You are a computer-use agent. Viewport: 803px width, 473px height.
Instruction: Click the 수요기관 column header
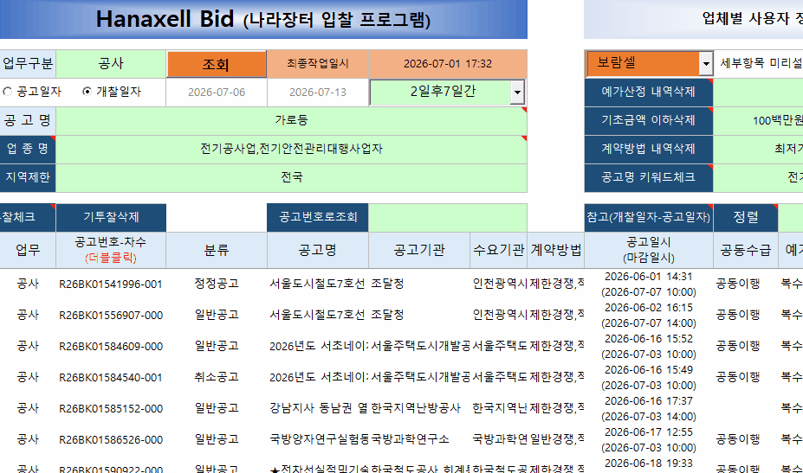coord(498,250)
